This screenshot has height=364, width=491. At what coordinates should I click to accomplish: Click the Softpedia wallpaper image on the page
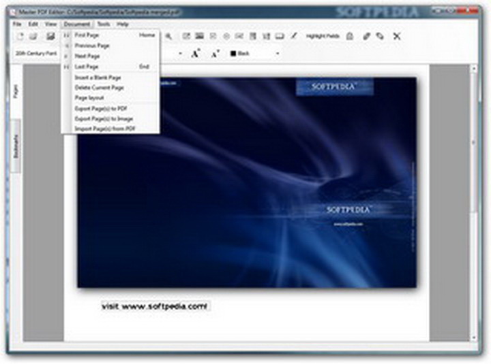(x=247, y=182)
